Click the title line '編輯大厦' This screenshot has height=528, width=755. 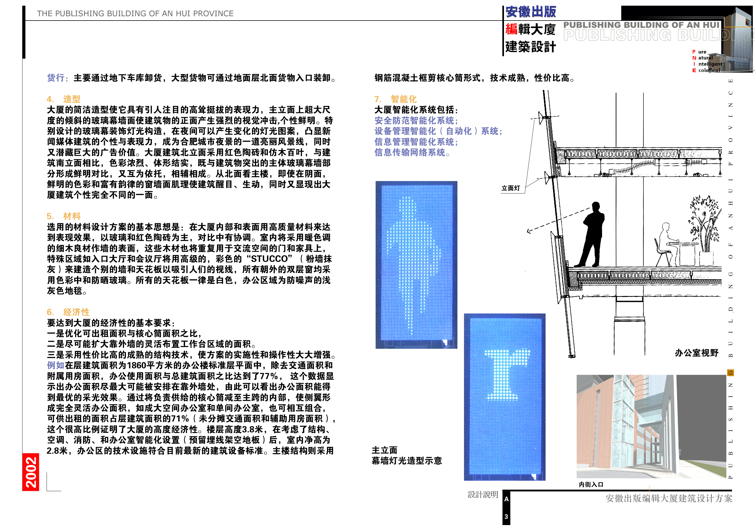(x=531, y=29)
